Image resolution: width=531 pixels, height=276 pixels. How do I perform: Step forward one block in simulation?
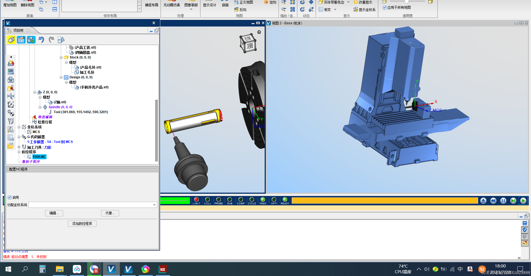pyautogui.click(x=513, y=201)
